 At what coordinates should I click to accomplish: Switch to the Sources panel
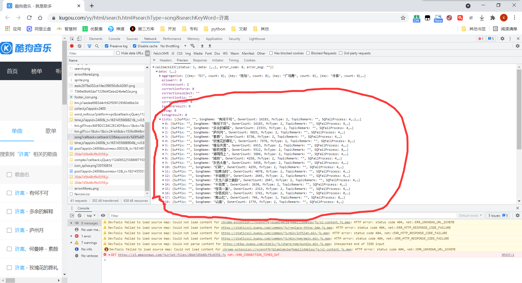point(132,39)
